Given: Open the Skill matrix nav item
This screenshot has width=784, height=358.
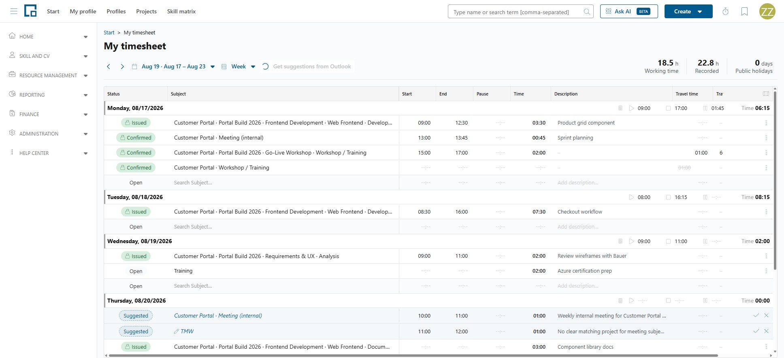Looking at the screenshot, I should tap(181, 11).
